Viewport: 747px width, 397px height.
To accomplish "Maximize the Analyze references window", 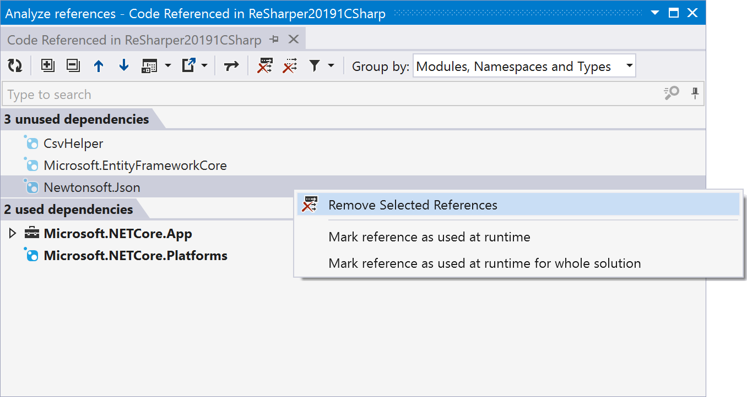I will (674, 13).
